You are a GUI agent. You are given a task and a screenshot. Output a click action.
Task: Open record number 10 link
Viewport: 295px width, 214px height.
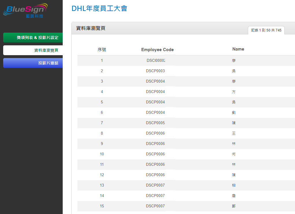pos(102,154)
